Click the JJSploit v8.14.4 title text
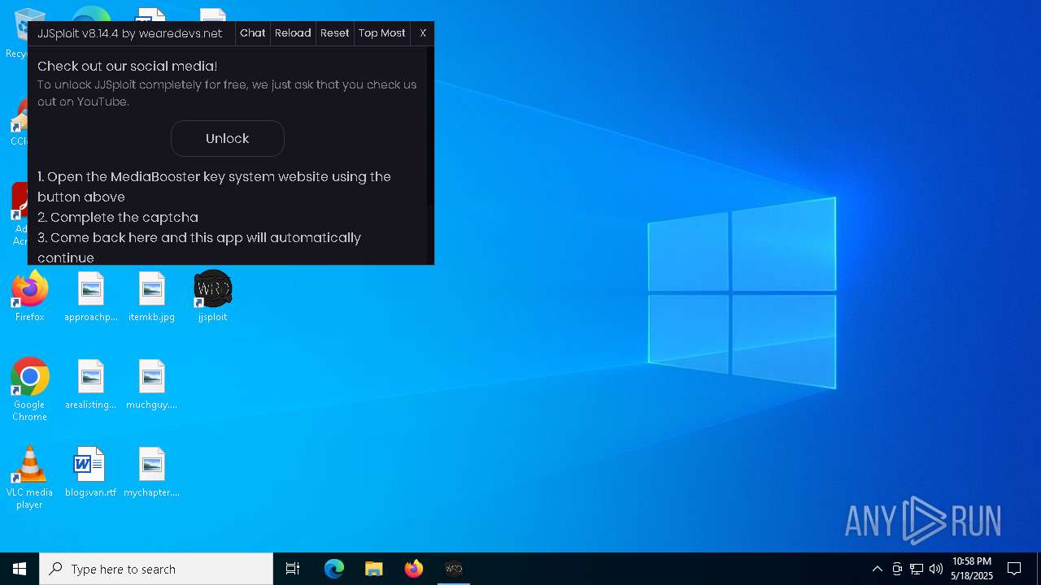The image size is (1041, 585). click(130, 33)
